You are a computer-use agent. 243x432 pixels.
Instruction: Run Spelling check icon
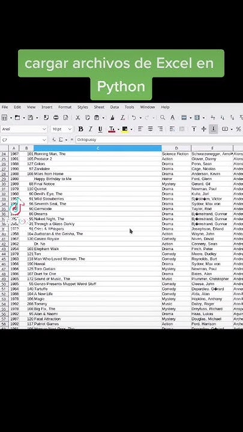[x=172, y=118]
